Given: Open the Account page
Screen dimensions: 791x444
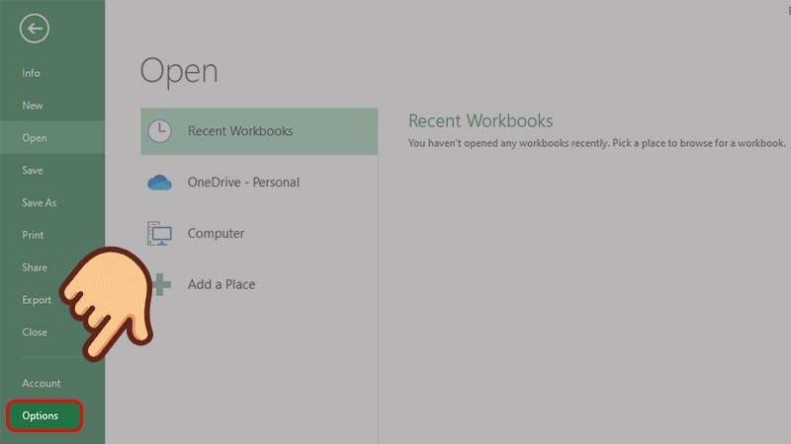Looking at the screenshot, I should pyautogui.click(x=42, y=383).
